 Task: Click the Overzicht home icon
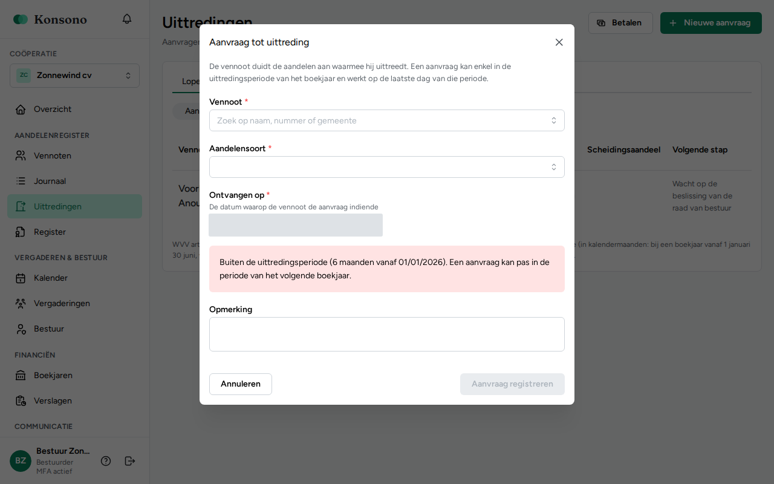21,110
